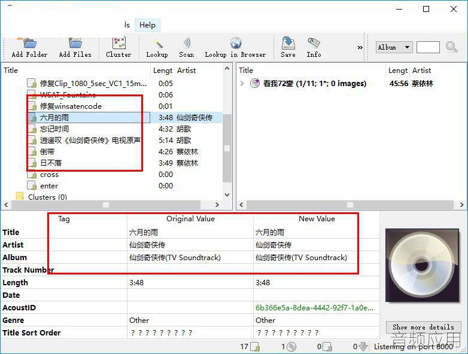The width and height of the screenshot is (468, 354).
Task: Click the music file icon beside enter
Action: tap(32, 186)
